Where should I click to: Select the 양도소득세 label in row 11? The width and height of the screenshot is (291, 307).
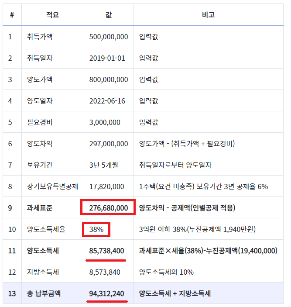coord(43,251)
